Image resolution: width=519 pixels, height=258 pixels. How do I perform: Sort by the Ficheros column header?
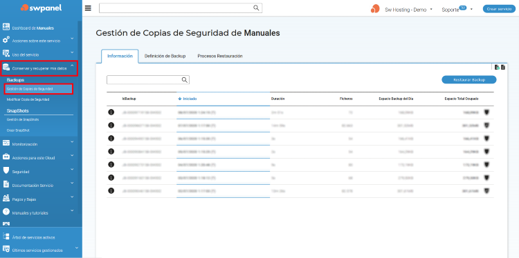pyautogui.click(x=346, y=99)
